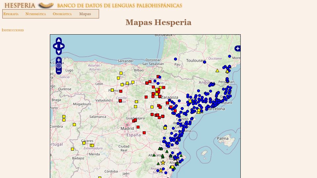Pan the map right with the arrow
317x178 pixels.
62,46
